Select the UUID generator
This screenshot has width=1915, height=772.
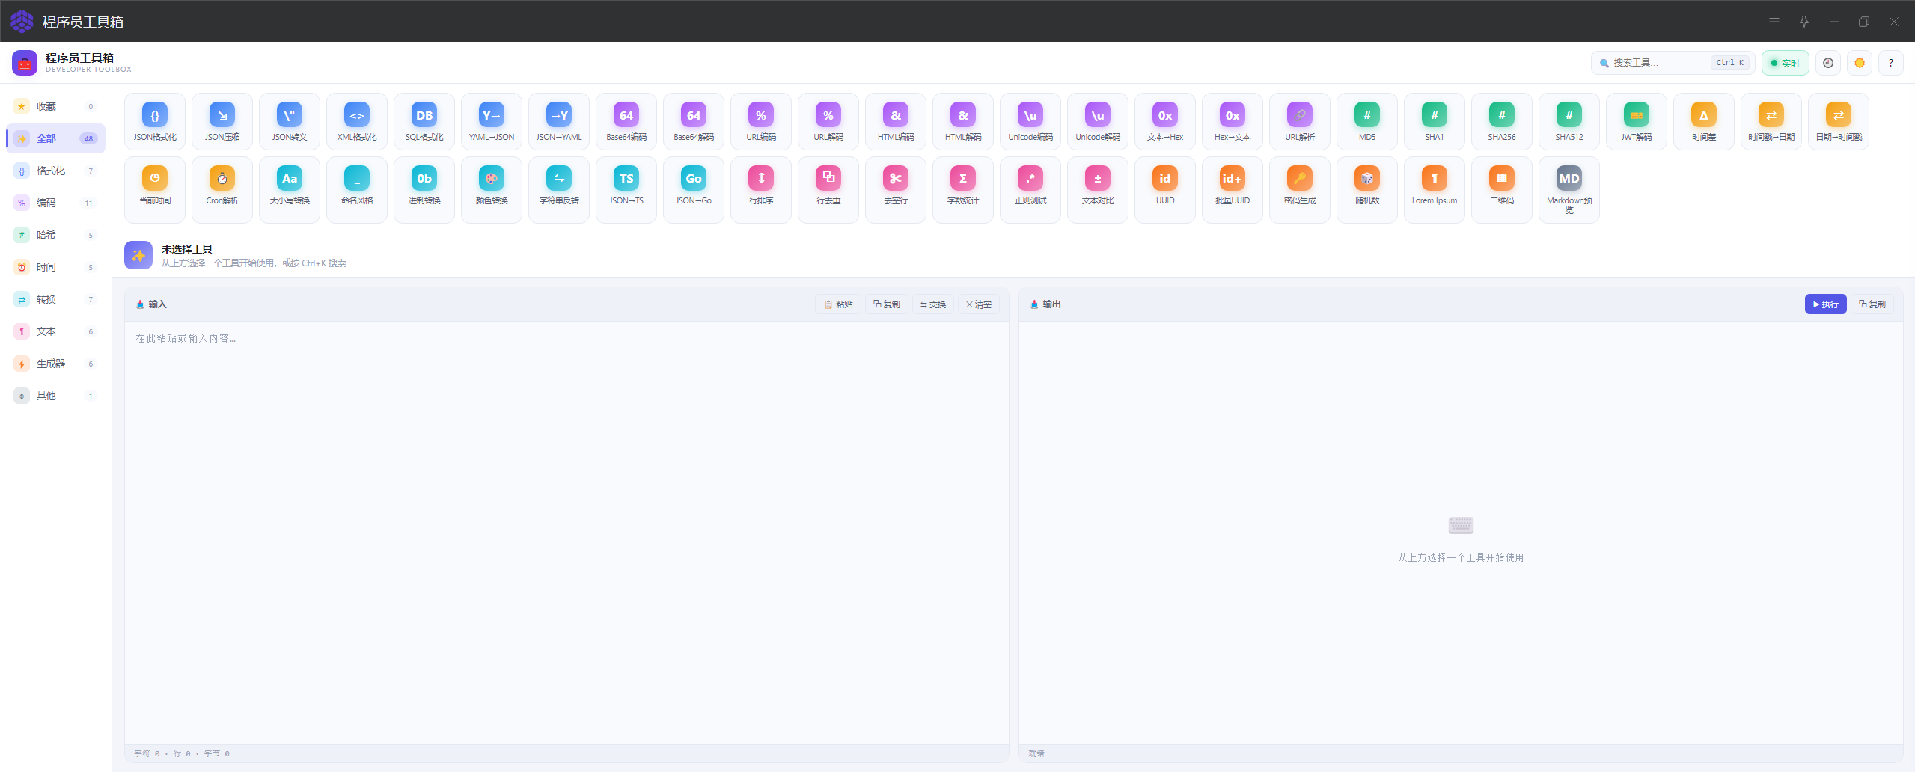1165,189
